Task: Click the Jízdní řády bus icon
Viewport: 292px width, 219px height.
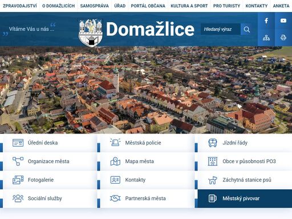Action: (213, 143)
